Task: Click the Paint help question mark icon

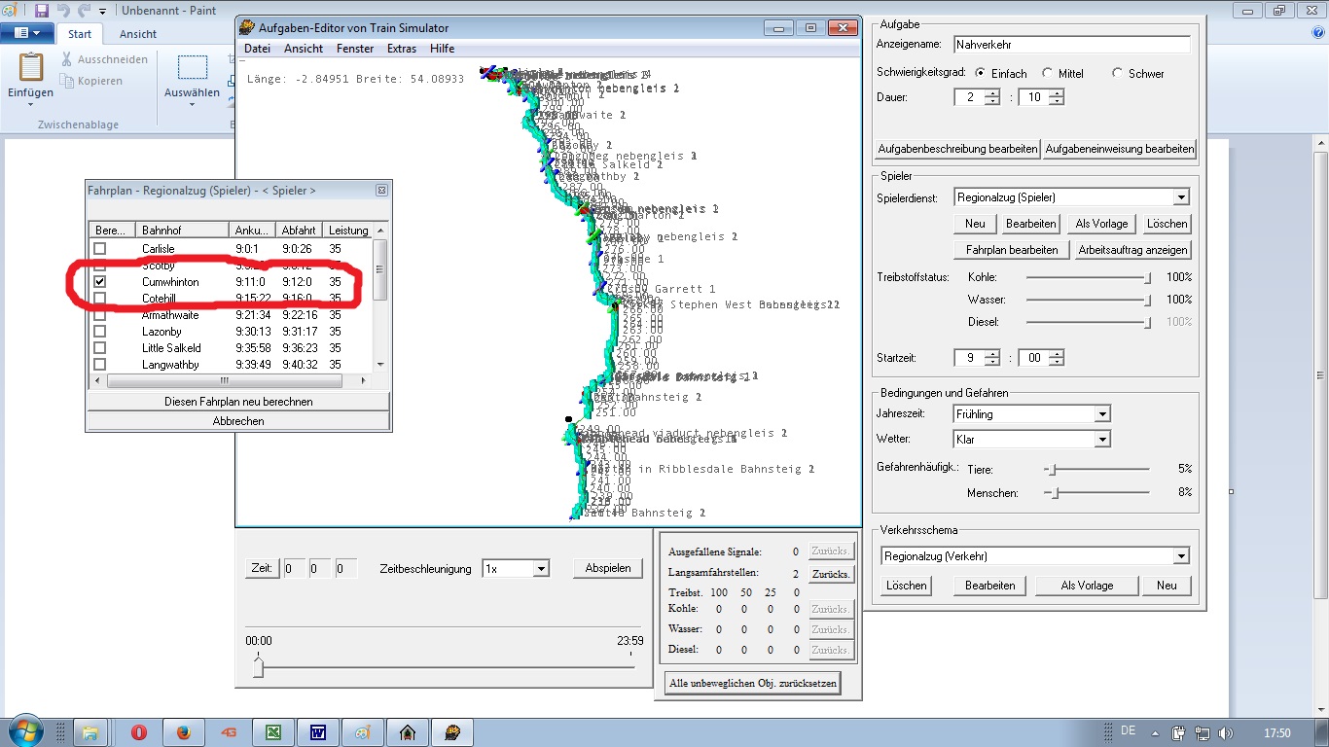Action: tap(1317, 33)
